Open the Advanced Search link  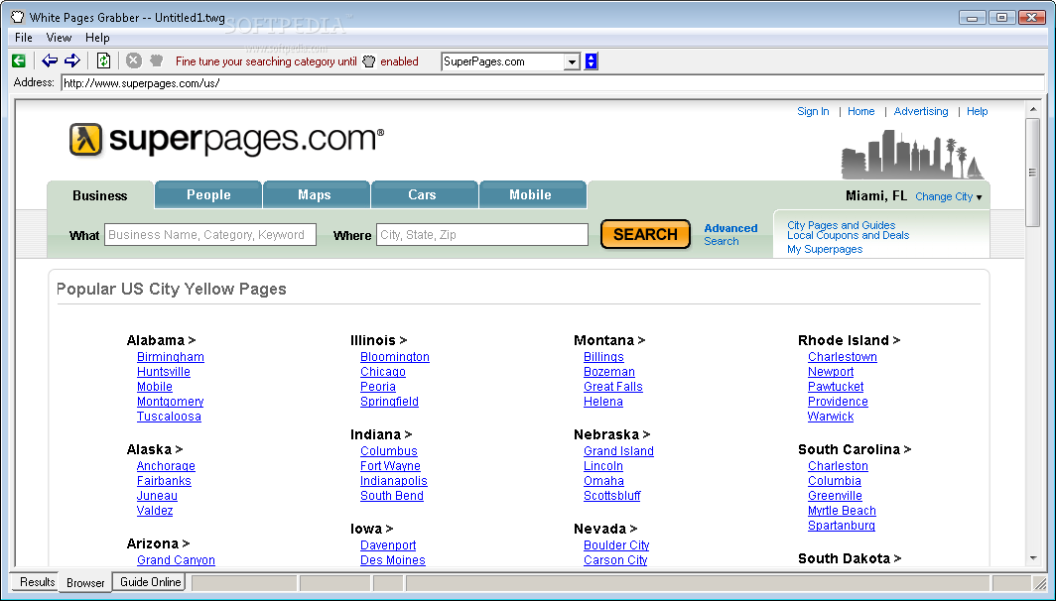point(730,234)
